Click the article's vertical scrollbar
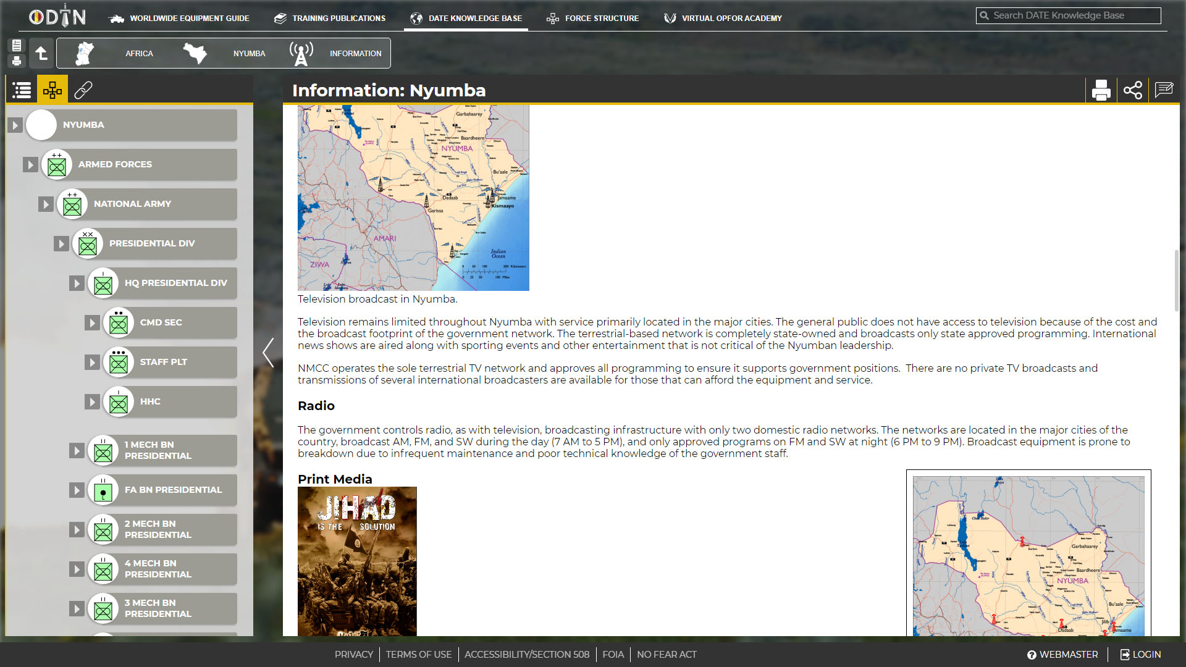This screenshot has width=1186, height=667. (x=1176, y=280)
